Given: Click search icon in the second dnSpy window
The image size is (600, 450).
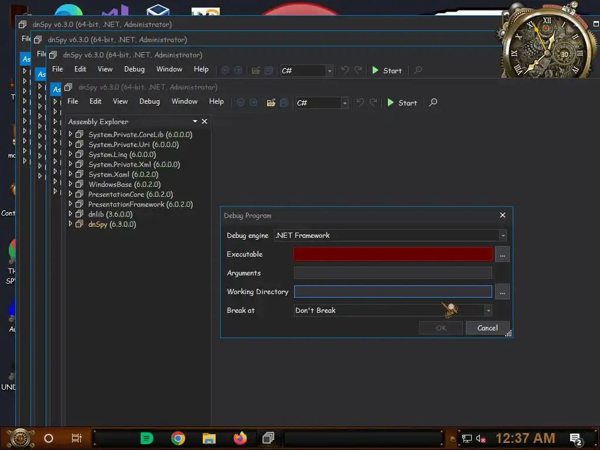Looking at the screenshot, I should coord(418,70).
